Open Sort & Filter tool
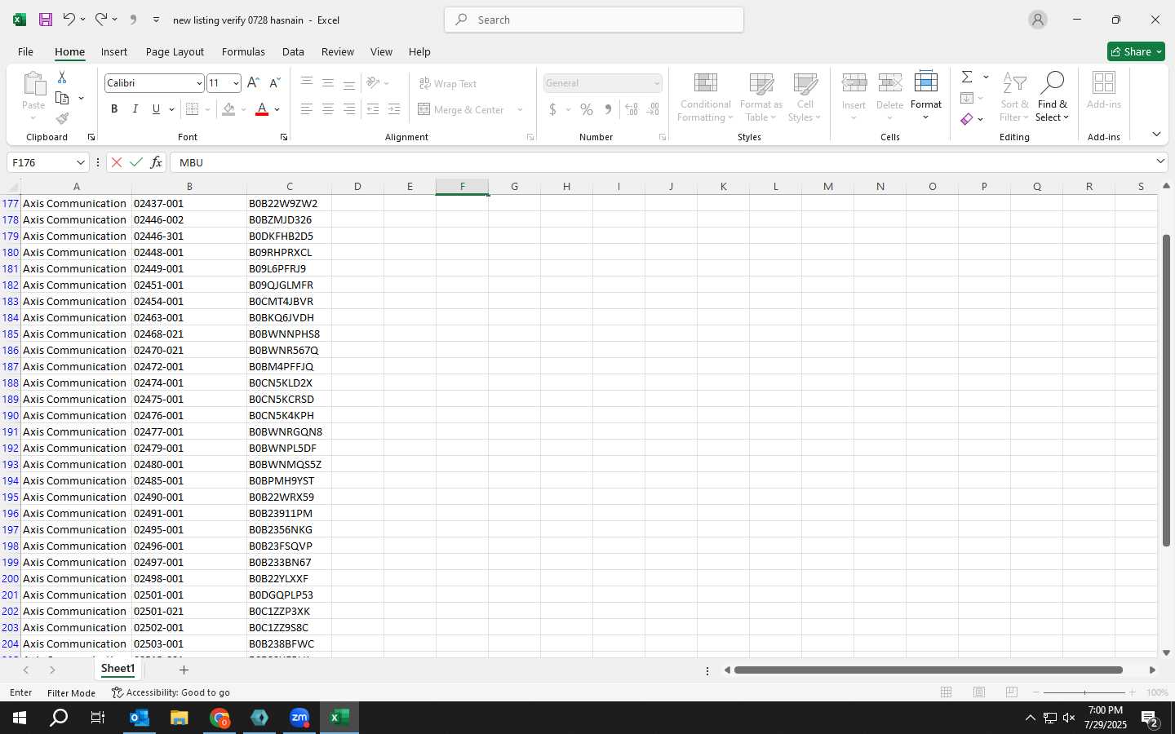This screenshot has width=1175, height=734. point(1014,96)
